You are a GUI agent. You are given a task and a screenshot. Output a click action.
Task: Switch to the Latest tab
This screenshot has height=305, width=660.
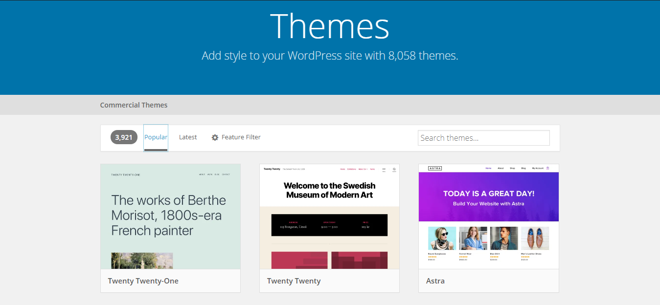(188, 137)
